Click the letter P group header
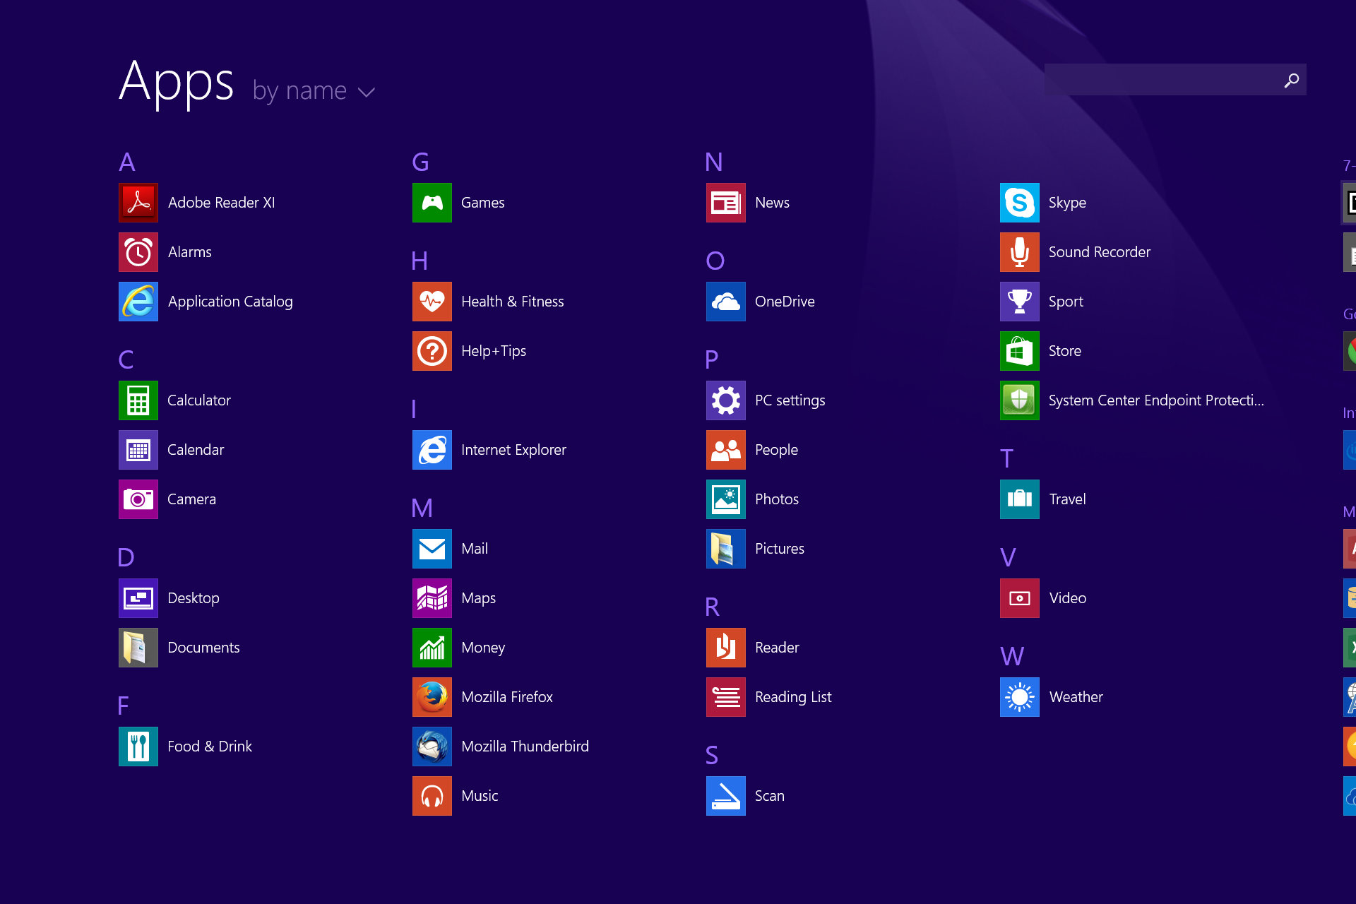1356x904 pixels. pyautogui.click(x=712, y=360)
